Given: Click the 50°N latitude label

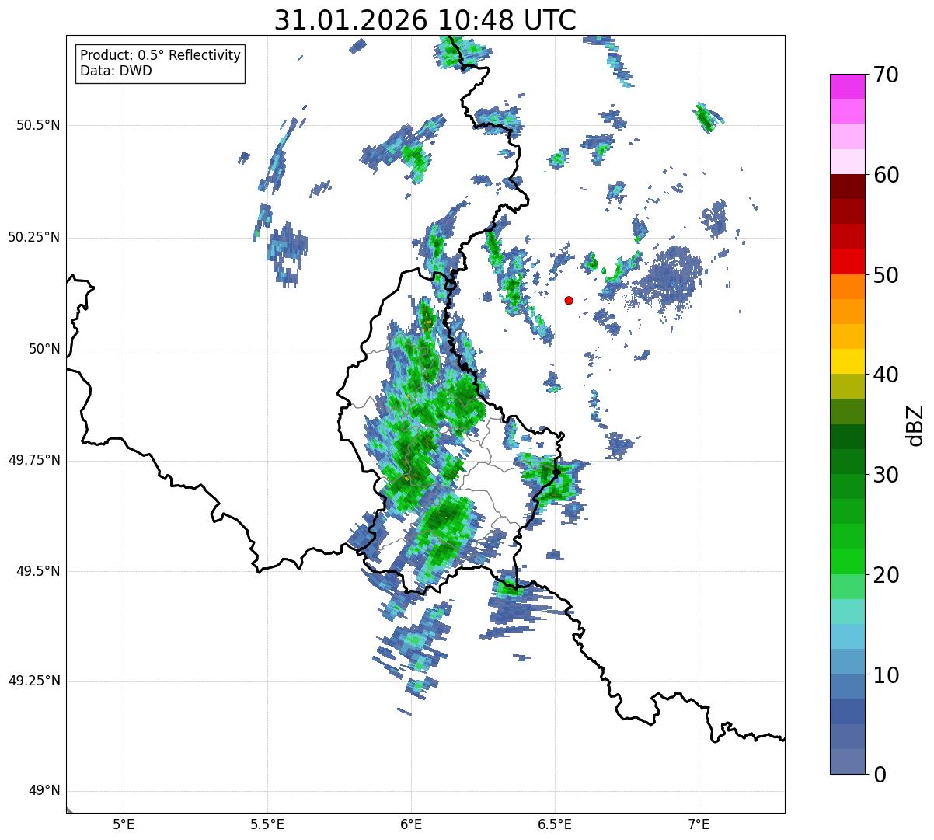Looking at the screenshot, I should point(44,349).
